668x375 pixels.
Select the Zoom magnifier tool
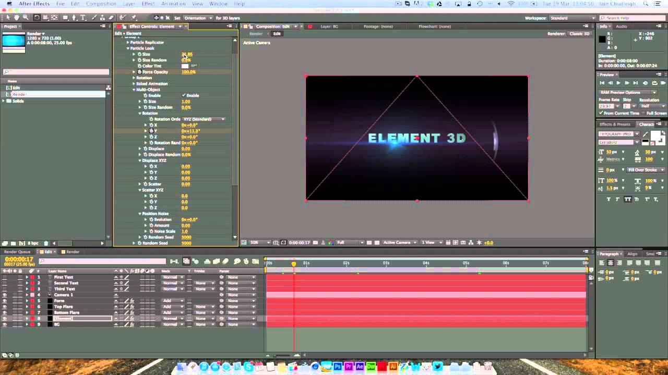pyautogui.click(x=26, y=18)
